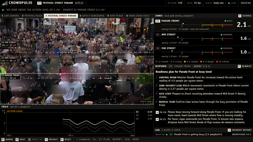Select Z2 trace value 1.62 row

coord(144,115)
